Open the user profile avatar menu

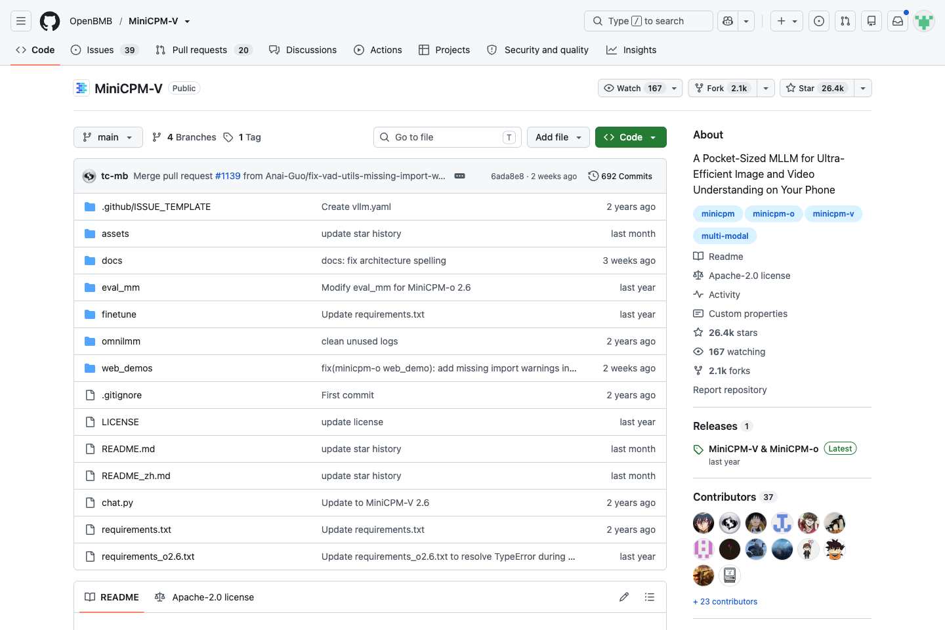924,21
